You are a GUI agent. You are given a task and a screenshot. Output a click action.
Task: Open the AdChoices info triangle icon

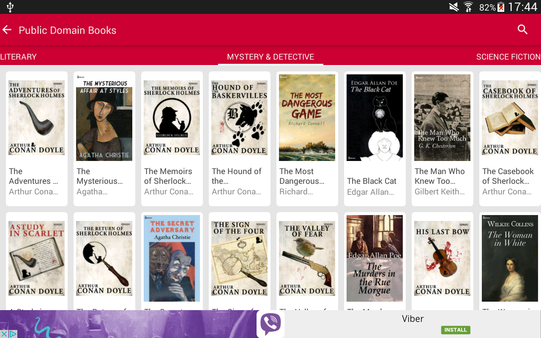13,334
